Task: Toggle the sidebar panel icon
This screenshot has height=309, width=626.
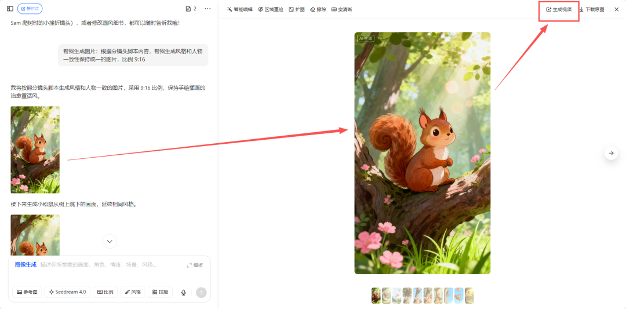Action: (x=10, y=9)
